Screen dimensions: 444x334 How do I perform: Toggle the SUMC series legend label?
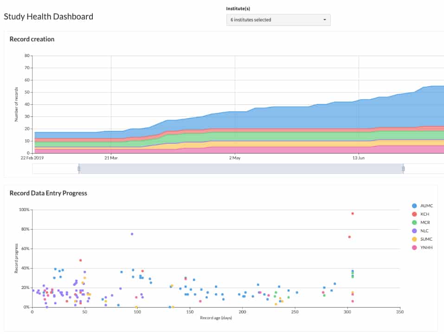pyautogui.click(x=426, y=239)
